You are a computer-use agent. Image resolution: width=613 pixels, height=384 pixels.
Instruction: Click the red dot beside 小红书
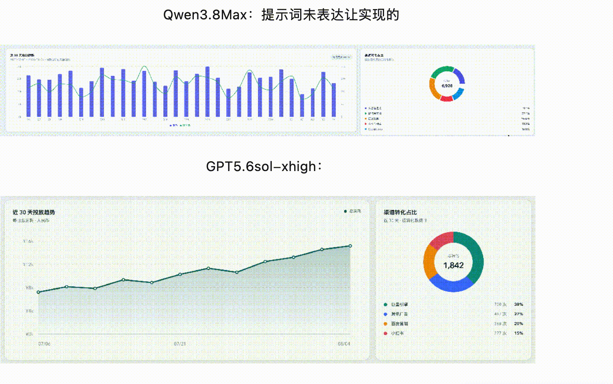point(385,333)
